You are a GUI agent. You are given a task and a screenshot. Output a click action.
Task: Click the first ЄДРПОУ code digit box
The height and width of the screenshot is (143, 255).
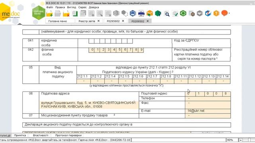click(x=91, y=41)
